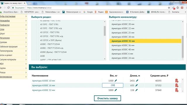Select section А500С - ГОСТ Р 52544
This screenshot has height=105, width=187.
(x=50, y=44)
